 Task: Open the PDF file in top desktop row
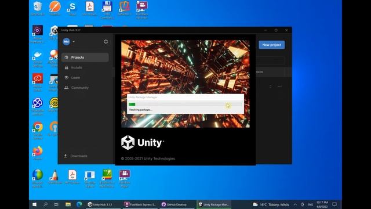coord(89,9)
